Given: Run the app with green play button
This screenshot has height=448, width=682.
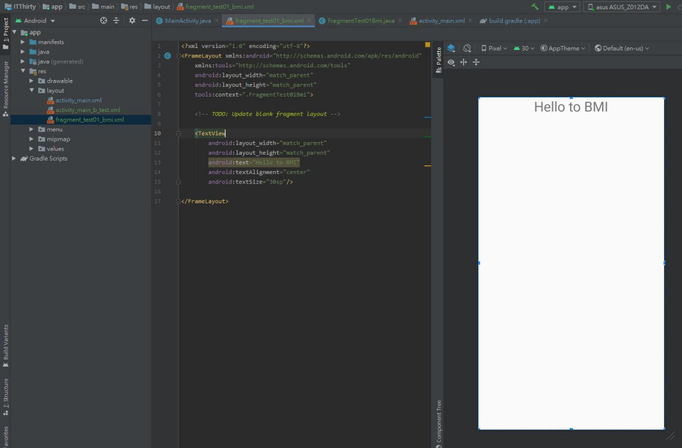Looking at the screenshot, I should 669,7.
